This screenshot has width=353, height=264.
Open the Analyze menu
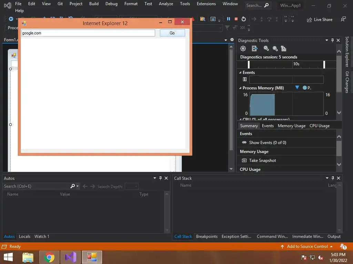click(166, 4)
